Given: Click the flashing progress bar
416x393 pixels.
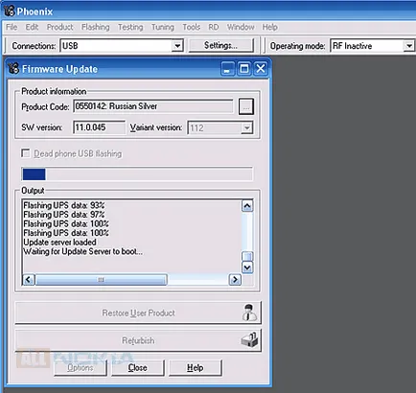Looking at the screenshot, I should click(137, 174).
